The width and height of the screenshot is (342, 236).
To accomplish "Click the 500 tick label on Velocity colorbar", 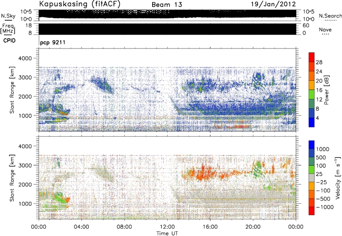I will pyautogui.click(x=321, y=157).
